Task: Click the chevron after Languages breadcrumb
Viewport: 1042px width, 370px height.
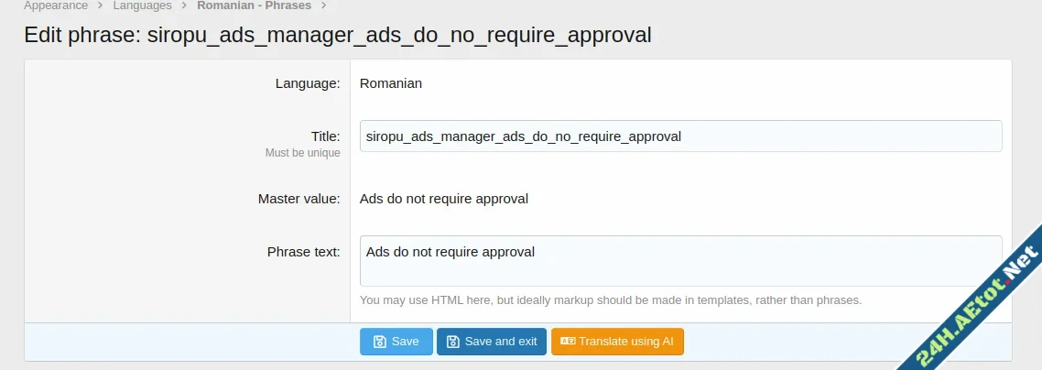Action: click(x=184, y=5)
